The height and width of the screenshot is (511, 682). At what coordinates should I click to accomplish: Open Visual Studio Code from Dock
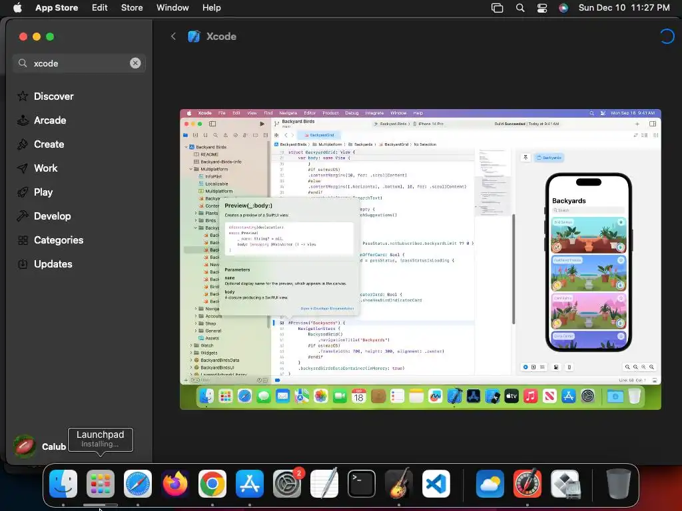[436, 484]
